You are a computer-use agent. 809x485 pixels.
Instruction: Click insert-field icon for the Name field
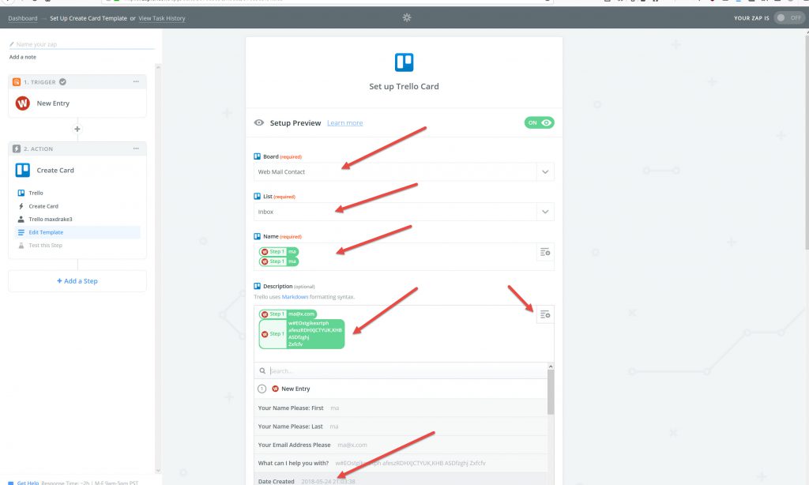(544, 252)
